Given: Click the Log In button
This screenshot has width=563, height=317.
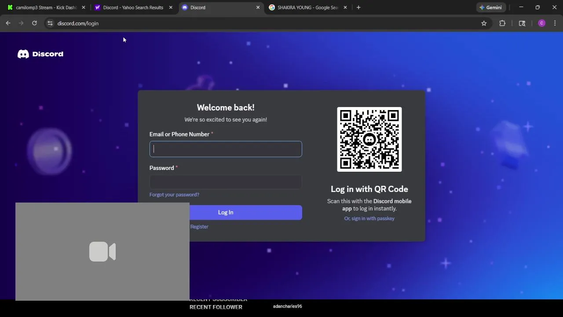Looking at the screenshot, I should click(245, 212).
